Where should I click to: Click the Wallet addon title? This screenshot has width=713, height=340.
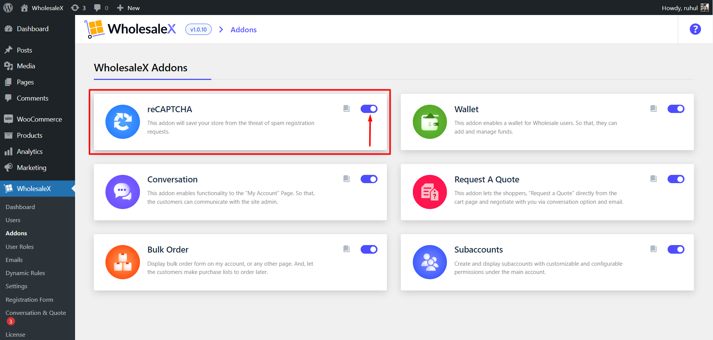pyautogui.click(x=466, y=109)
